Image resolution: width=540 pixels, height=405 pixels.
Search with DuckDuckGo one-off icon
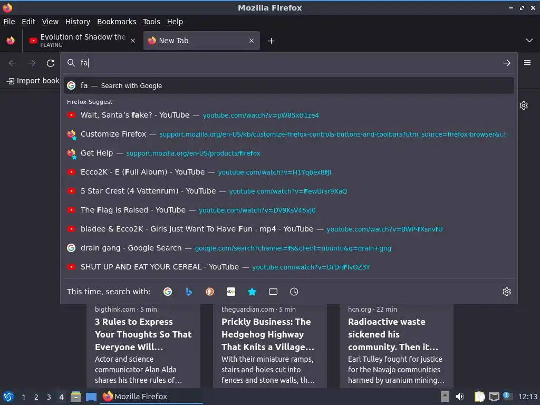click(210, 292)
